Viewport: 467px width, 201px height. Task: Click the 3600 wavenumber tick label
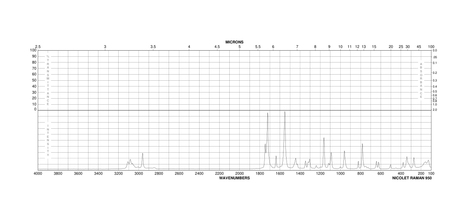click(x=78, y=174)
